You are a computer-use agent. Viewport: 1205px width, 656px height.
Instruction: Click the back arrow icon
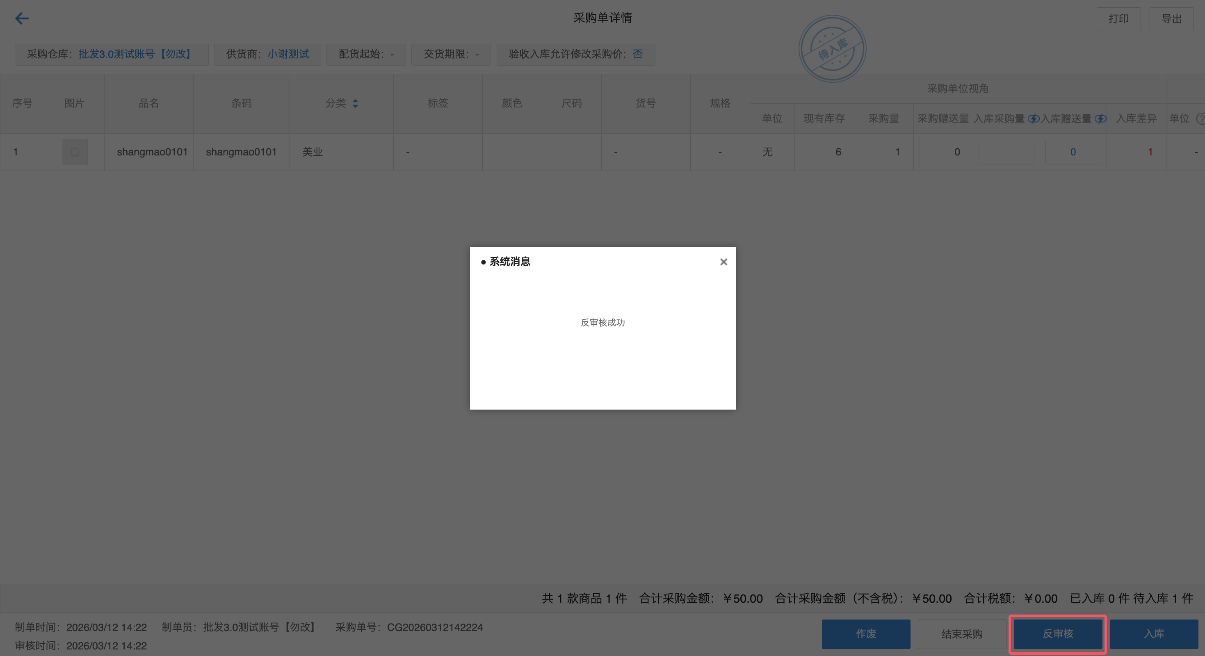click(x=22, y=18)
